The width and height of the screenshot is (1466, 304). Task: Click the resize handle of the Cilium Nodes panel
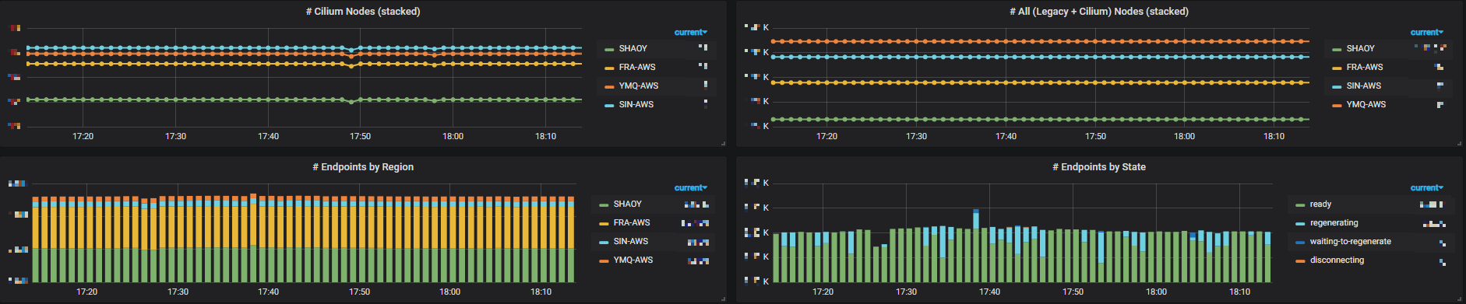pyautogui.click(x=723, y=144)
